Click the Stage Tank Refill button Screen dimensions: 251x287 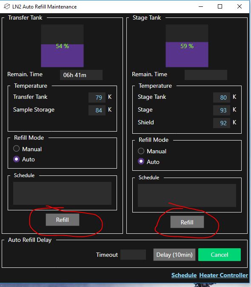coord(187,222)
